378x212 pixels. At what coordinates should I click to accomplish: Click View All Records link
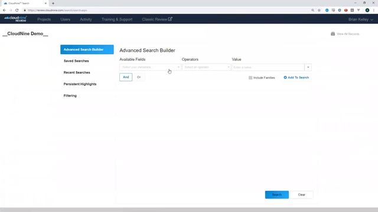[348, 34]
